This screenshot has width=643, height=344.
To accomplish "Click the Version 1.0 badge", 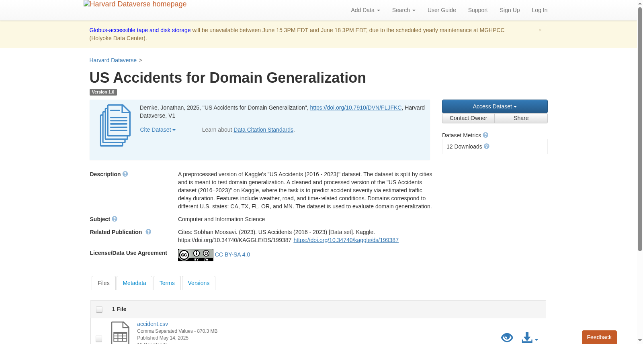I will coord(103,92).
